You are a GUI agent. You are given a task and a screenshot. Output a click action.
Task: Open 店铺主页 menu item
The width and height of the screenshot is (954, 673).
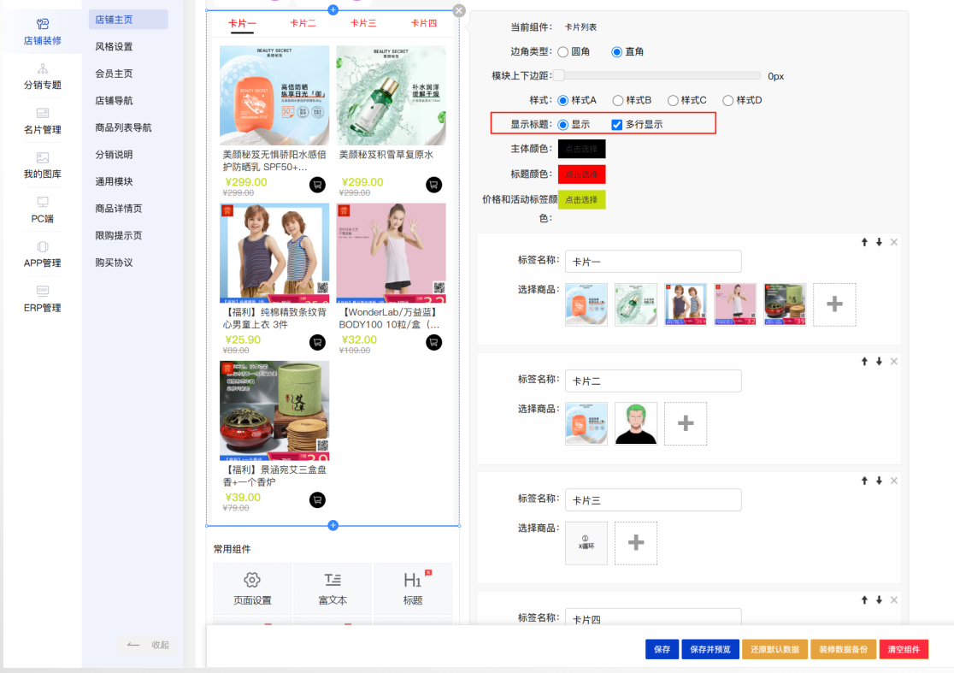click(x=128, y=20)
